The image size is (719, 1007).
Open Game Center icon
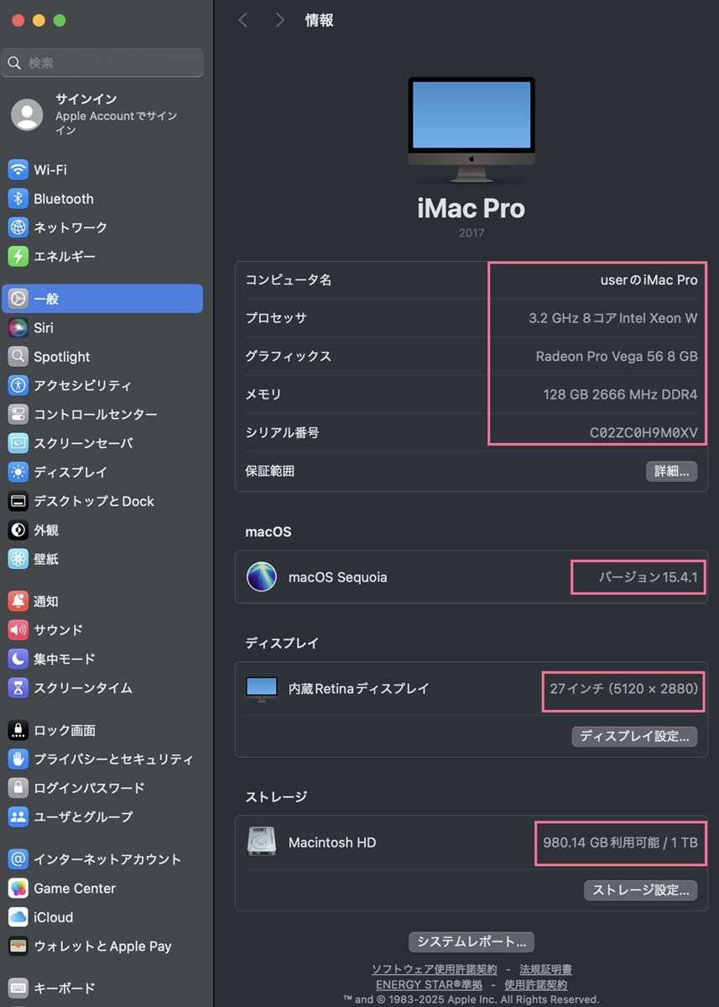[18, 888]
